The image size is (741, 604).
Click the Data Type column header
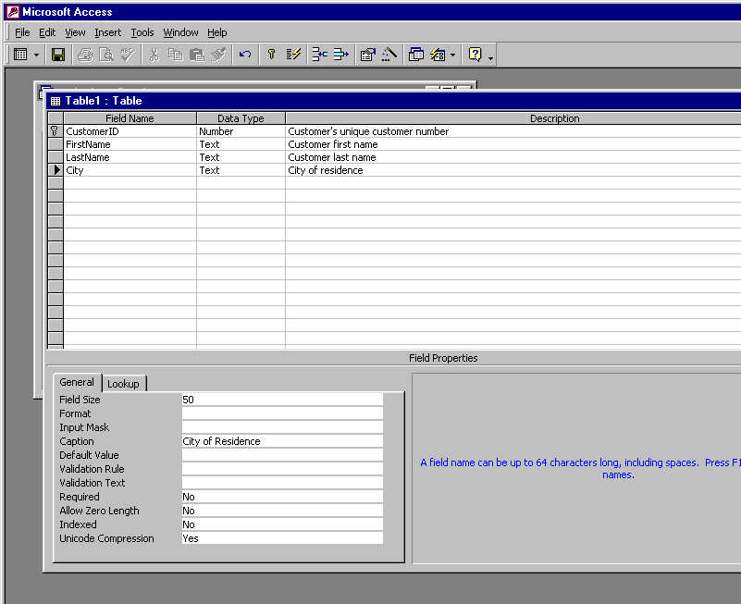click(241, 118)
